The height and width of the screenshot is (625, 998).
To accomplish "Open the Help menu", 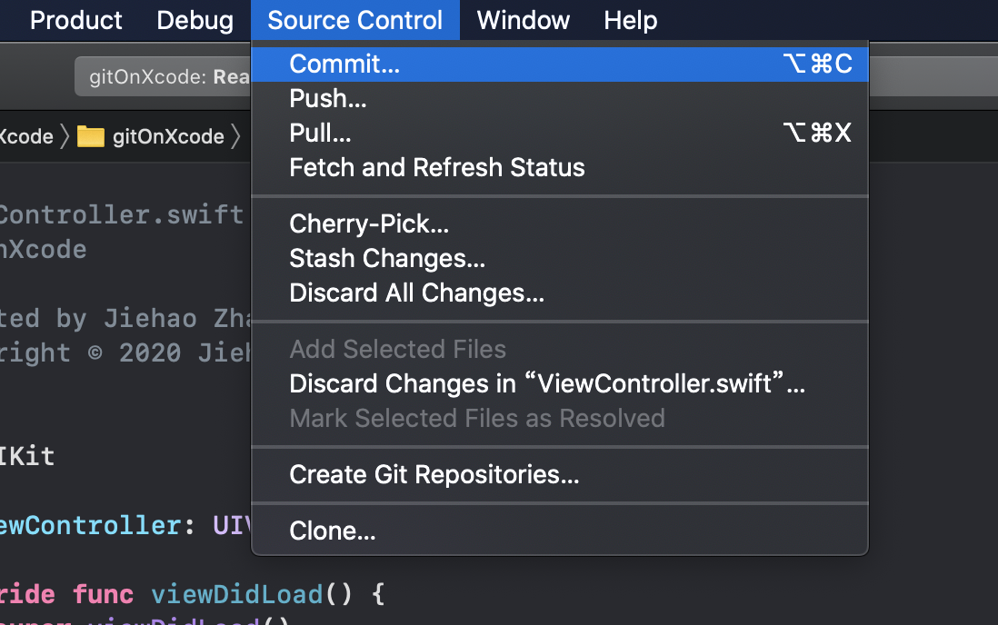I will (x=630, y=20).
